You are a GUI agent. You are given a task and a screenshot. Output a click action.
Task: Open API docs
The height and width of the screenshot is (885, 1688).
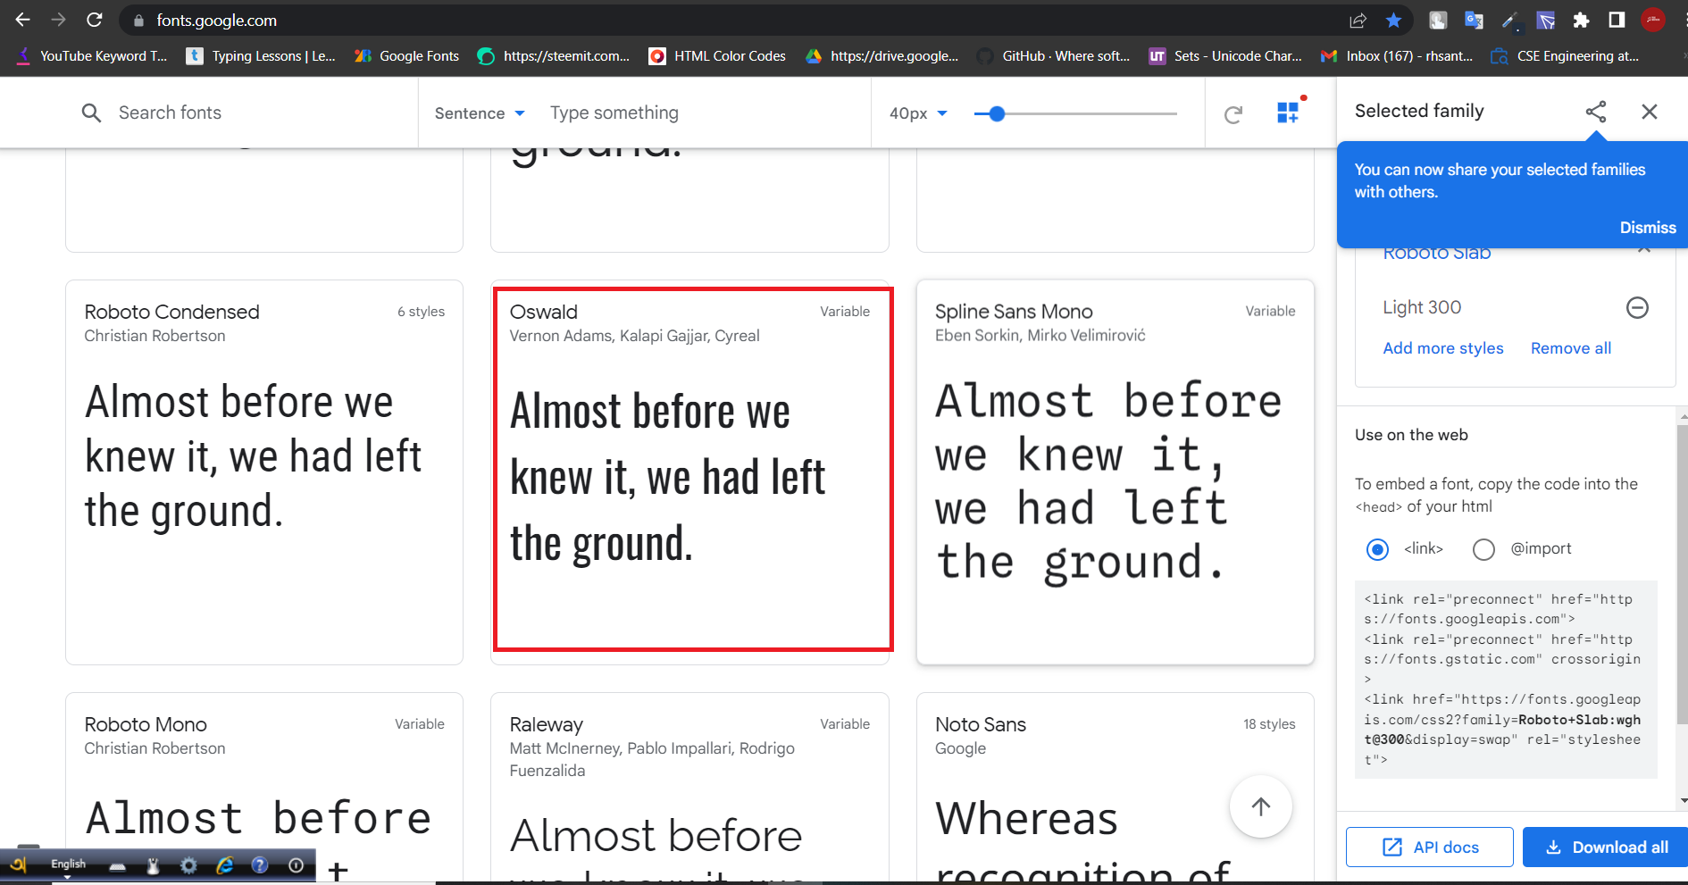point(1429,847)
